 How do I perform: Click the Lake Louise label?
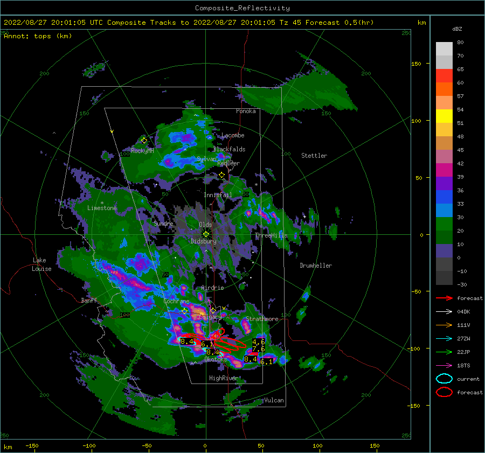pos(41,264)
